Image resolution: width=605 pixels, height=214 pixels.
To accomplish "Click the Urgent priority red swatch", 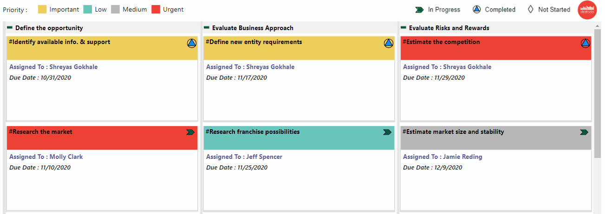I will (x=156, y=9).
